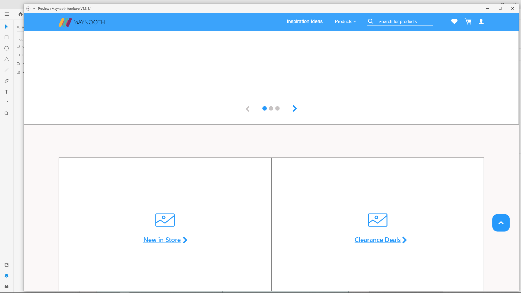Open the Products dropdown in the navbar
The width and height of the screenshot is (521, 293).
[345, 21]
